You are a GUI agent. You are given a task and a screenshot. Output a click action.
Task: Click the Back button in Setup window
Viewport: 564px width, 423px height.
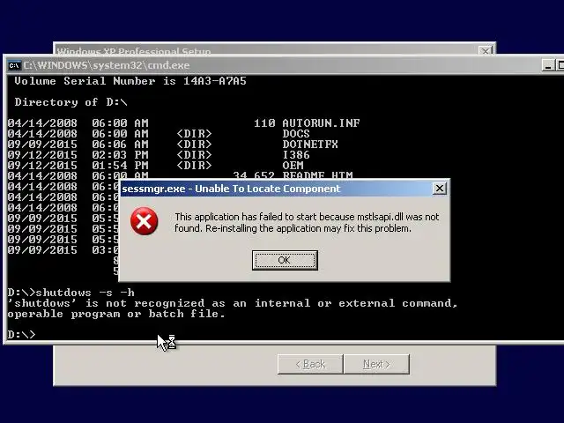(310, 364)
